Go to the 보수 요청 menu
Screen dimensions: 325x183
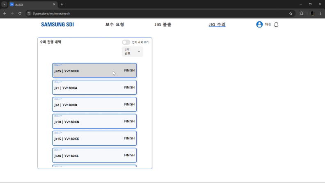coord(114,25)
